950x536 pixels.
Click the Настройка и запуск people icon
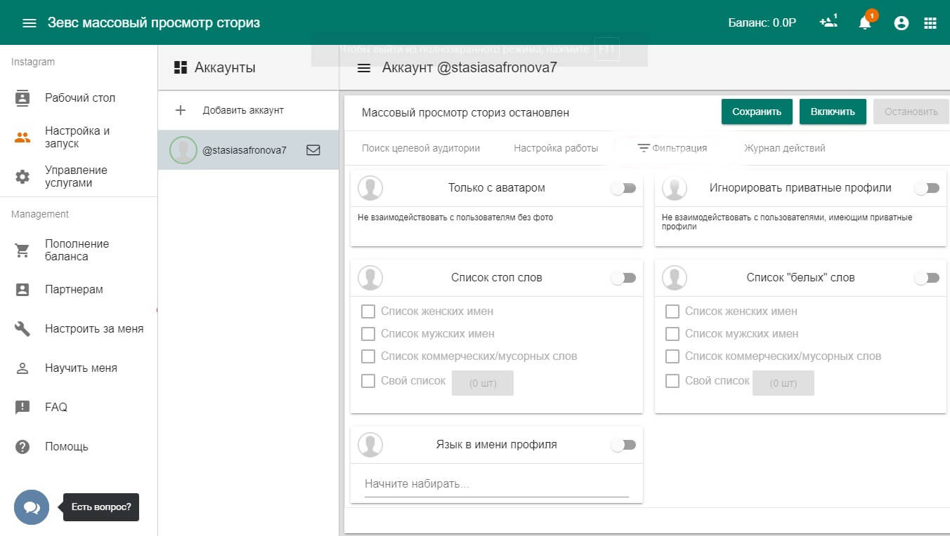(22, 138)
